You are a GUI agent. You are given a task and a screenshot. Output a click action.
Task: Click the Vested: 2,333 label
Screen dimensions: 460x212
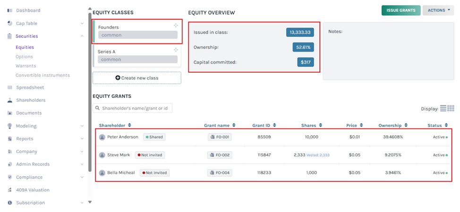tap(318, 155)
